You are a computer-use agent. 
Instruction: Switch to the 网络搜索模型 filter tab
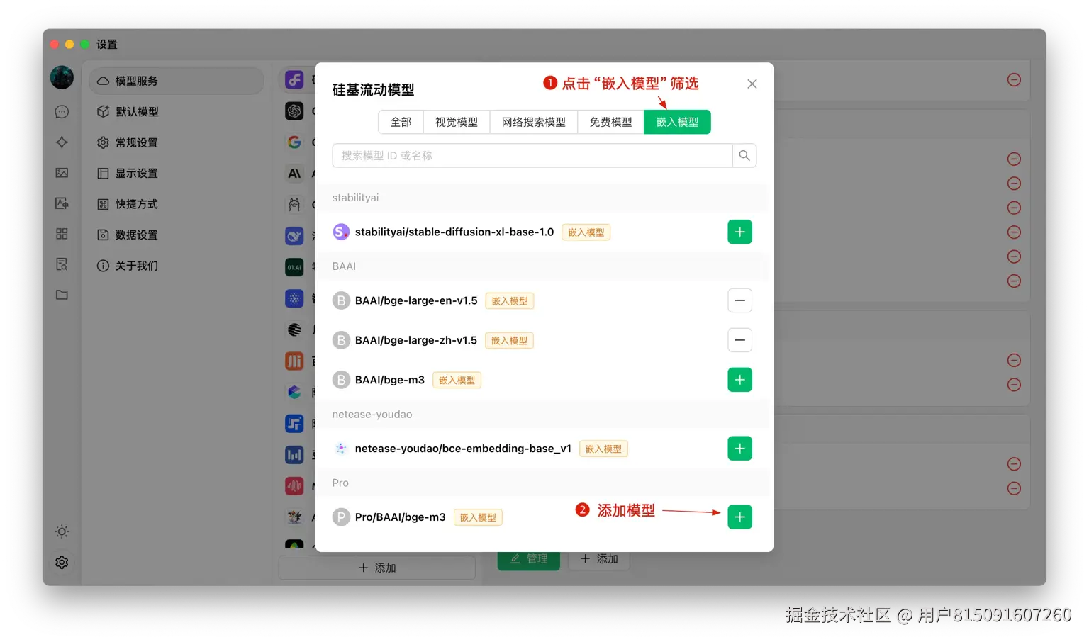534,122
